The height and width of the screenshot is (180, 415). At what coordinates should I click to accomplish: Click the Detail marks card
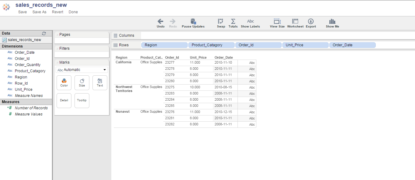click(x=64, y=101)
